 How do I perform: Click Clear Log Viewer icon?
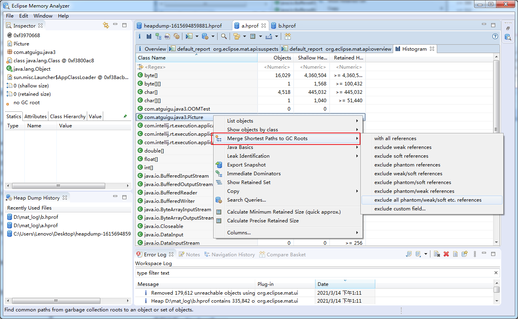[x=437, y=254]
